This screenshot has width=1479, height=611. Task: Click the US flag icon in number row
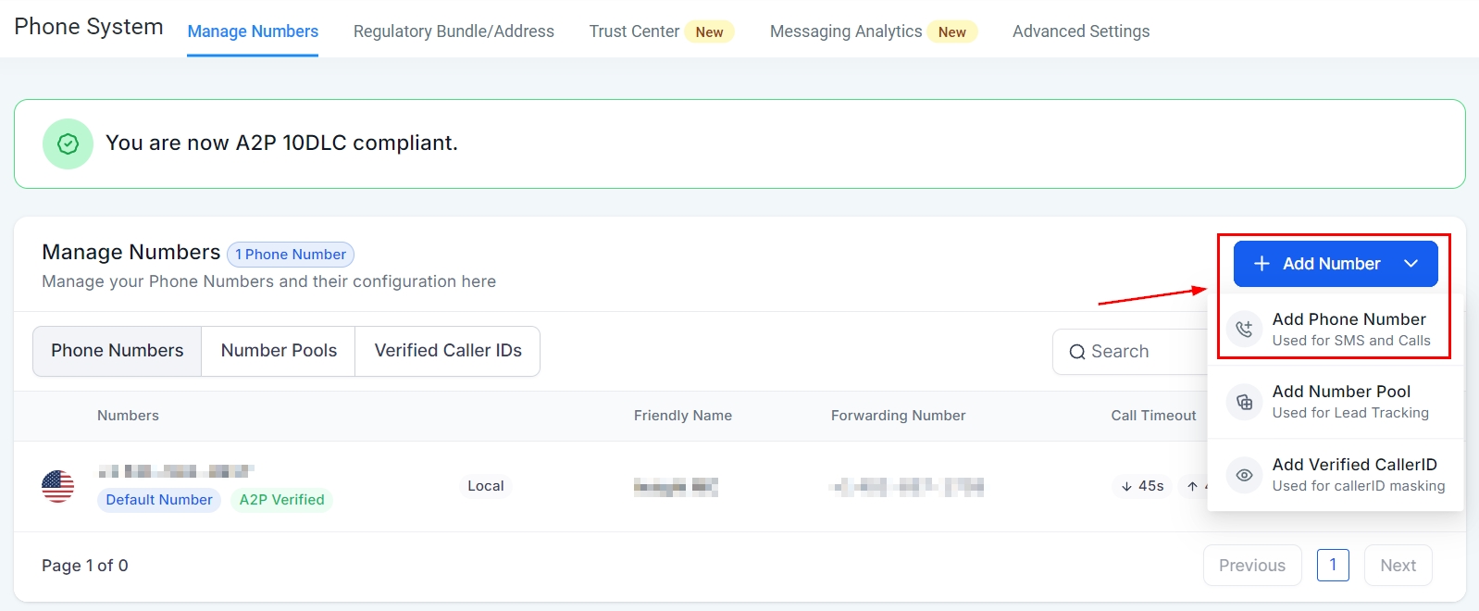[x=57, y=486]
